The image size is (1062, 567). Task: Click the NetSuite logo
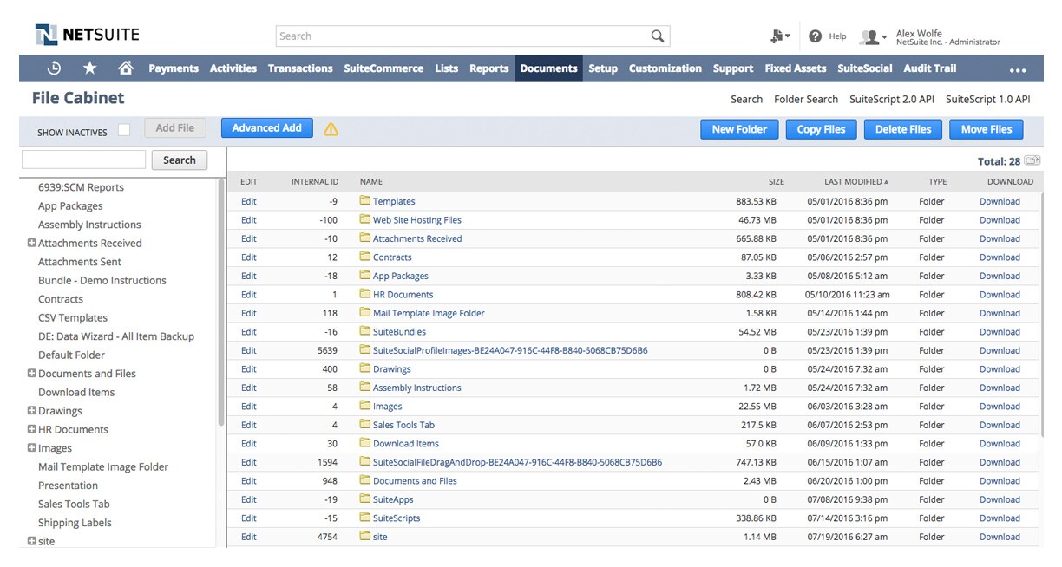coord(88,35)
